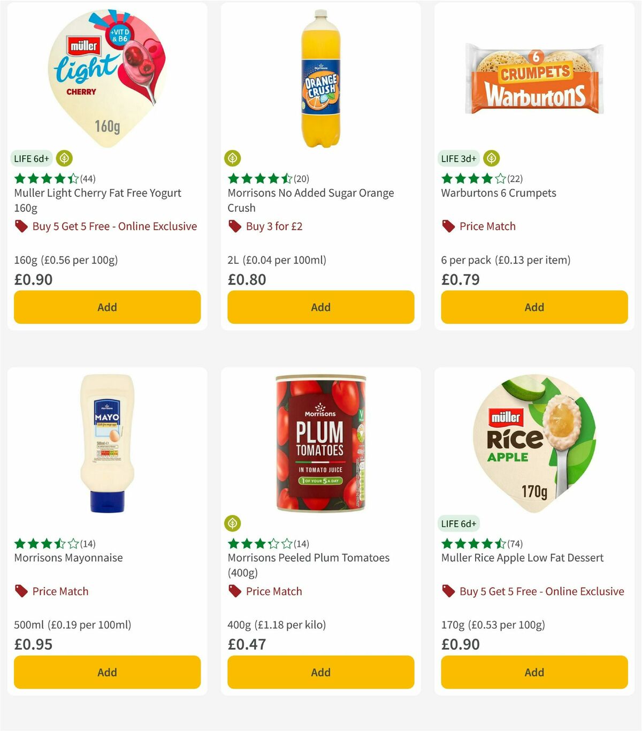Click the red tag icon beside Buy 3 for £2
The height and width of the screenshot is (731, 642).
(x=234, y=226)
